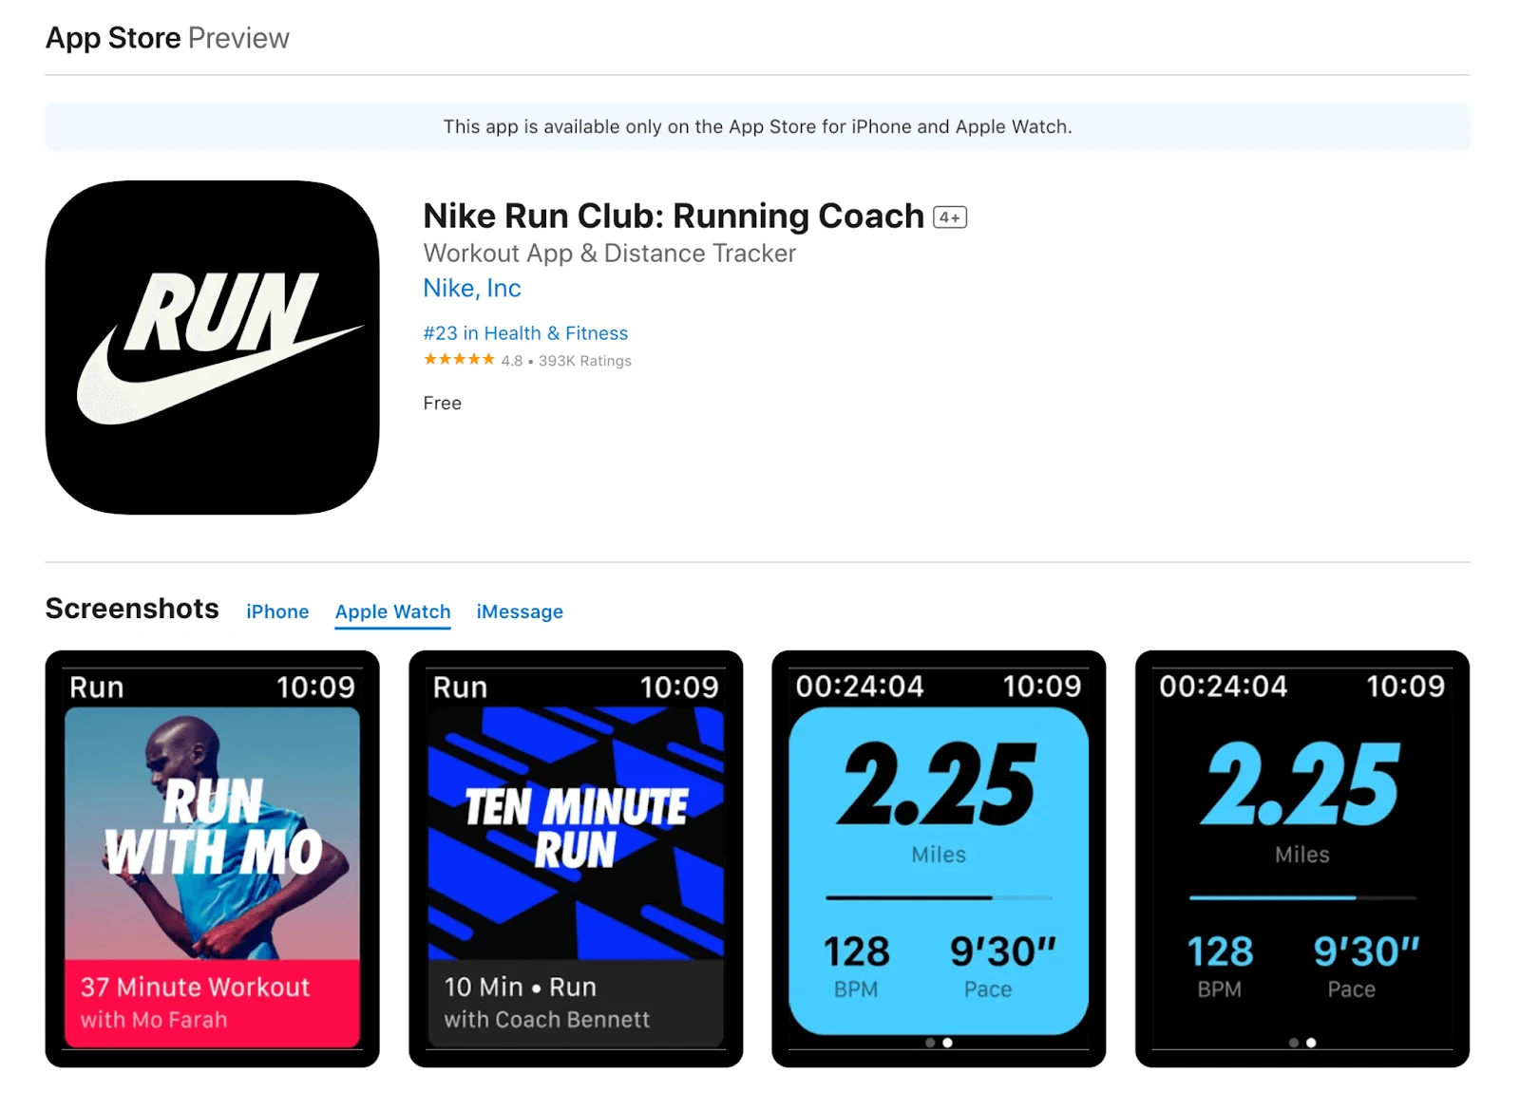Open the blue 2.25 Miles screenshot
This screenshot has width=1520, height=1111.
click(x=939, y=858)
